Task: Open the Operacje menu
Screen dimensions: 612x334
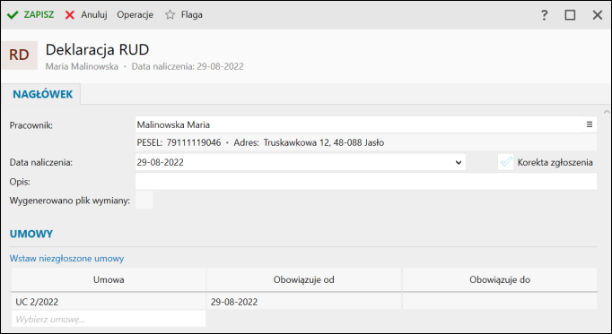Action: [135, 15]
